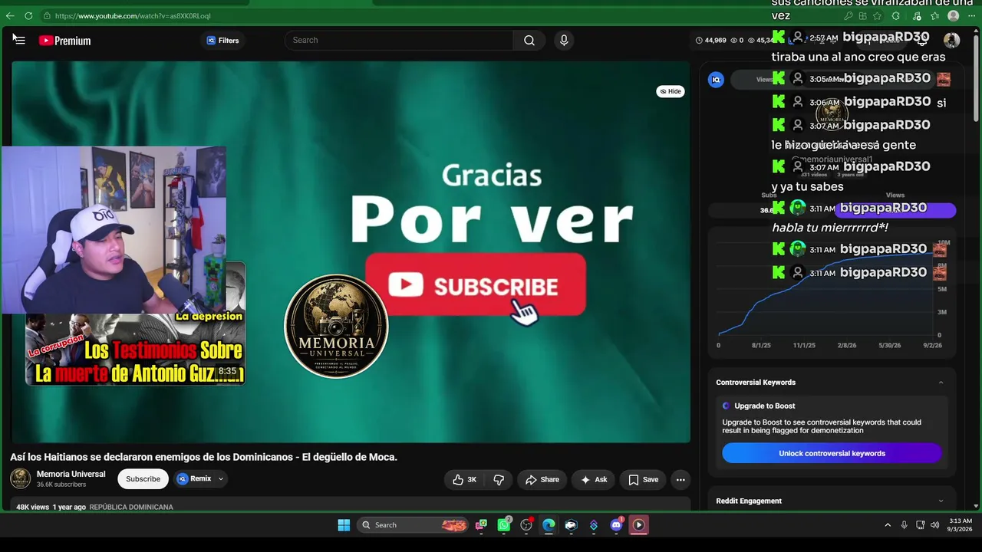Click the system tray microphone icon
The height and width of the screenshot is (552, 982).
[x=904, y=525]
